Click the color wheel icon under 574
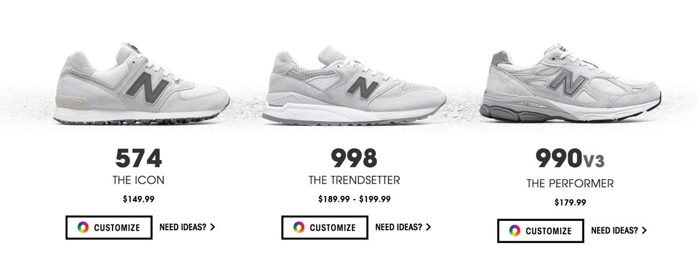This screenshot has width=697, height=276. pos(83,227)
